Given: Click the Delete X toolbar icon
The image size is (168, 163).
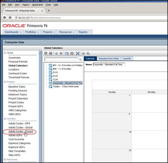Looking at the screenshot, I should click(61, 53).
